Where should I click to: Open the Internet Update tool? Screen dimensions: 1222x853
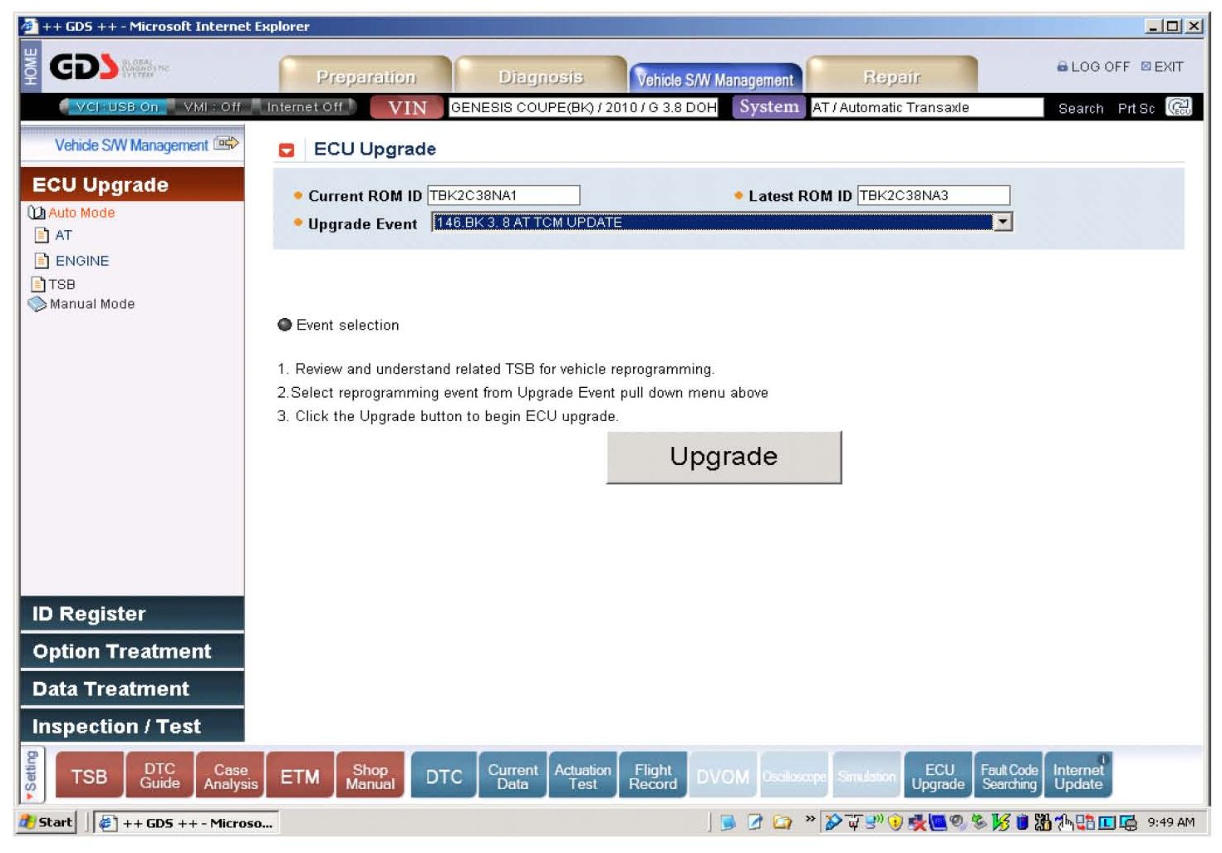tap(1078, 777)
